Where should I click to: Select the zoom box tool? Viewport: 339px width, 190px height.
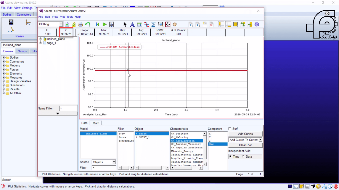click(x=161, y=24)
